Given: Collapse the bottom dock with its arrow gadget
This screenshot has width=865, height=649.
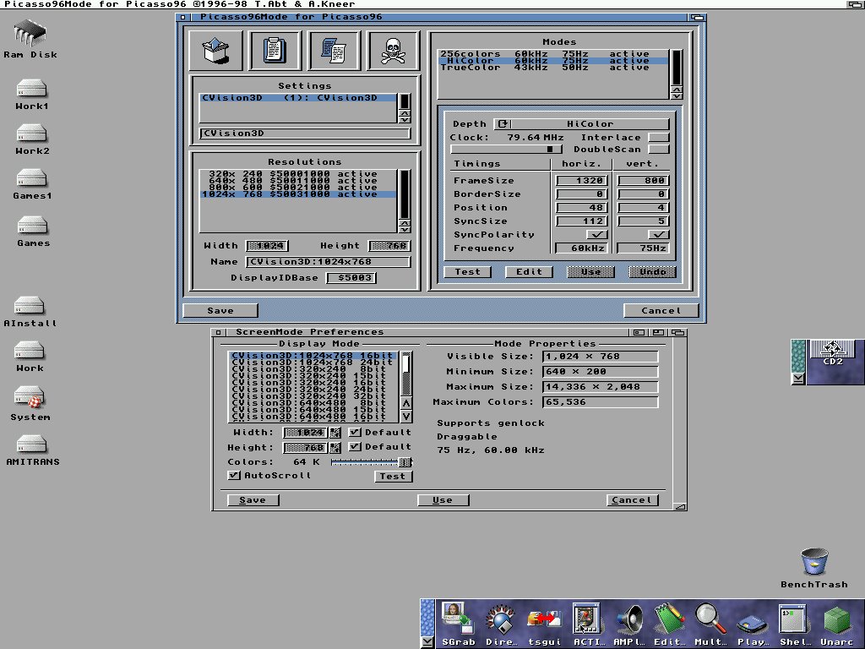Looking at the screenshot, I should click(x=427, y=642).
